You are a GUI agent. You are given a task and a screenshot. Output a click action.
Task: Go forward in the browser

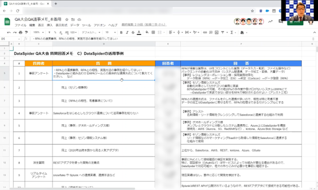pos(11,11)
